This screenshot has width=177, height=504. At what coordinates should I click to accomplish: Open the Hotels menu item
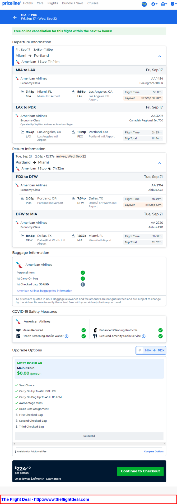coord(28,3)
